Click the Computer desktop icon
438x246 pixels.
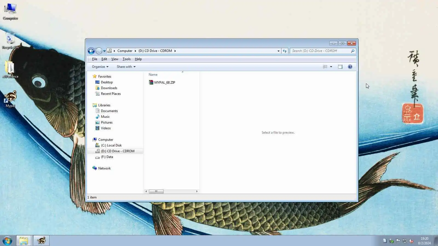point(10,11)
